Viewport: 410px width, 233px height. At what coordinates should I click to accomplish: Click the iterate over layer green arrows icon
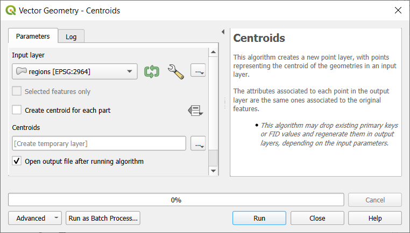pos(152,71)
